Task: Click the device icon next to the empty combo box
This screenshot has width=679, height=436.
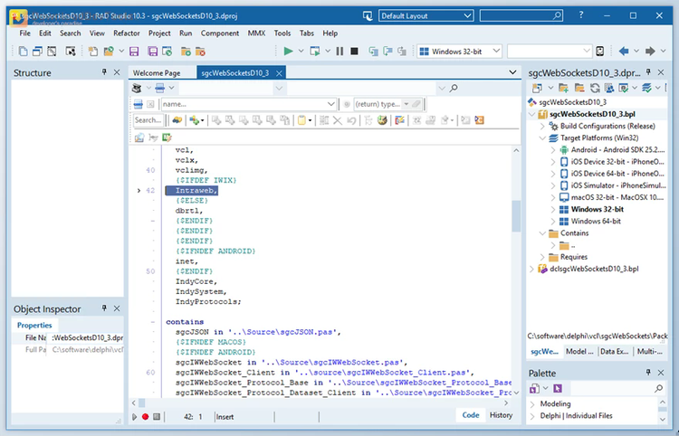Action: pos(599,51)
